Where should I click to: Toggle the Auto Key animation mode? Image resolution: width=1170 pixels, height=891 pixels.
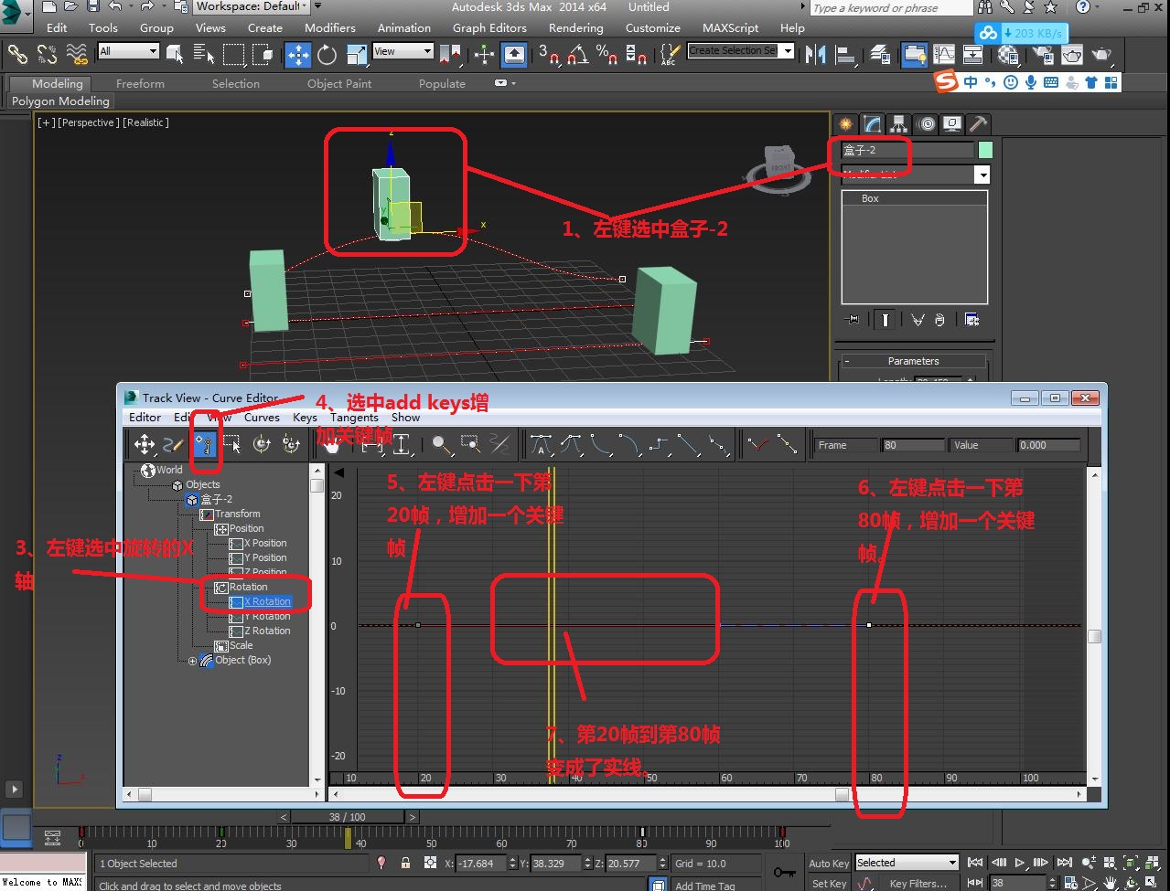pyautogui.click(x=829, y=864)
